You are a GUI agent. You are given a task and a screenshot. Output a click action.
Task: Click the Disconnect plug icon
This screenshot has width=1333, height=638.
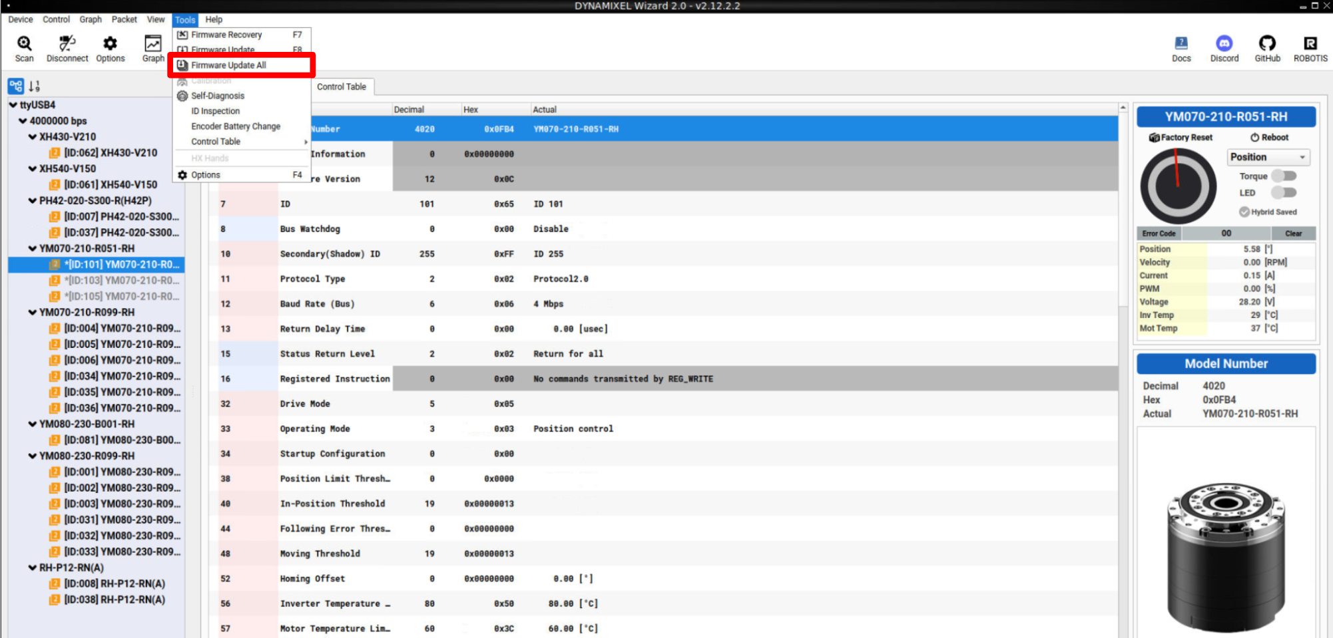pos(67,44)
